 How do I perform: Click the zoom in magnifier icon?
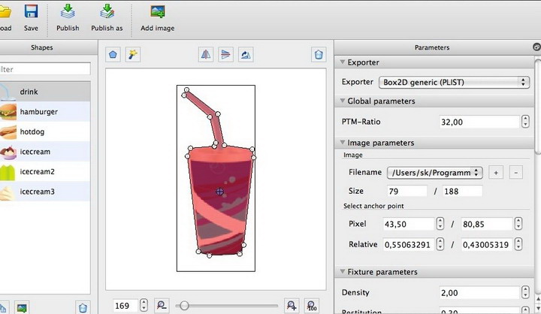click(292, 305)
